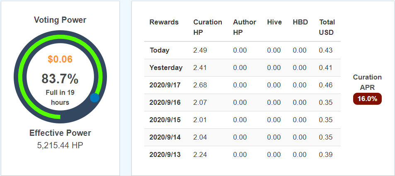Click the HBD column header
Viewport: 395px width, 176px height.
300,22
